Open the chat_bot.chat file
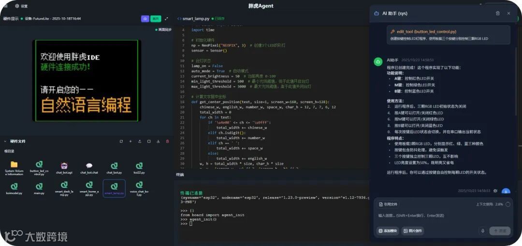Viewport: 522px width, 246px height. (x=89, y=168)
